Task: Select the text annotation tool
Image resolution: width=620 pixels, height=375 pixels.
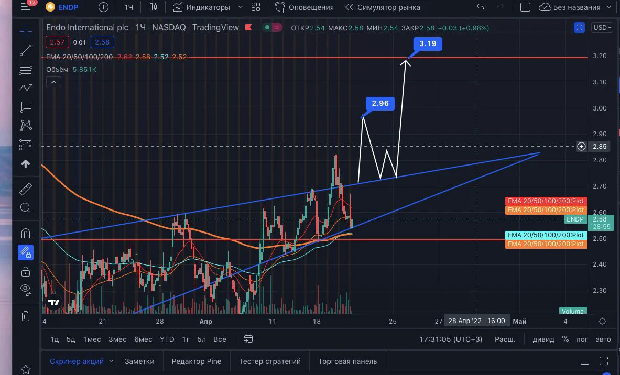Action: (x=26, y=107)
